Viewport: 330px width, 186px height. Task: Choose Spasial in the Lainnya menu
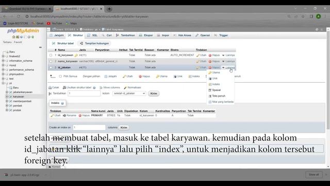coord(214,90)
